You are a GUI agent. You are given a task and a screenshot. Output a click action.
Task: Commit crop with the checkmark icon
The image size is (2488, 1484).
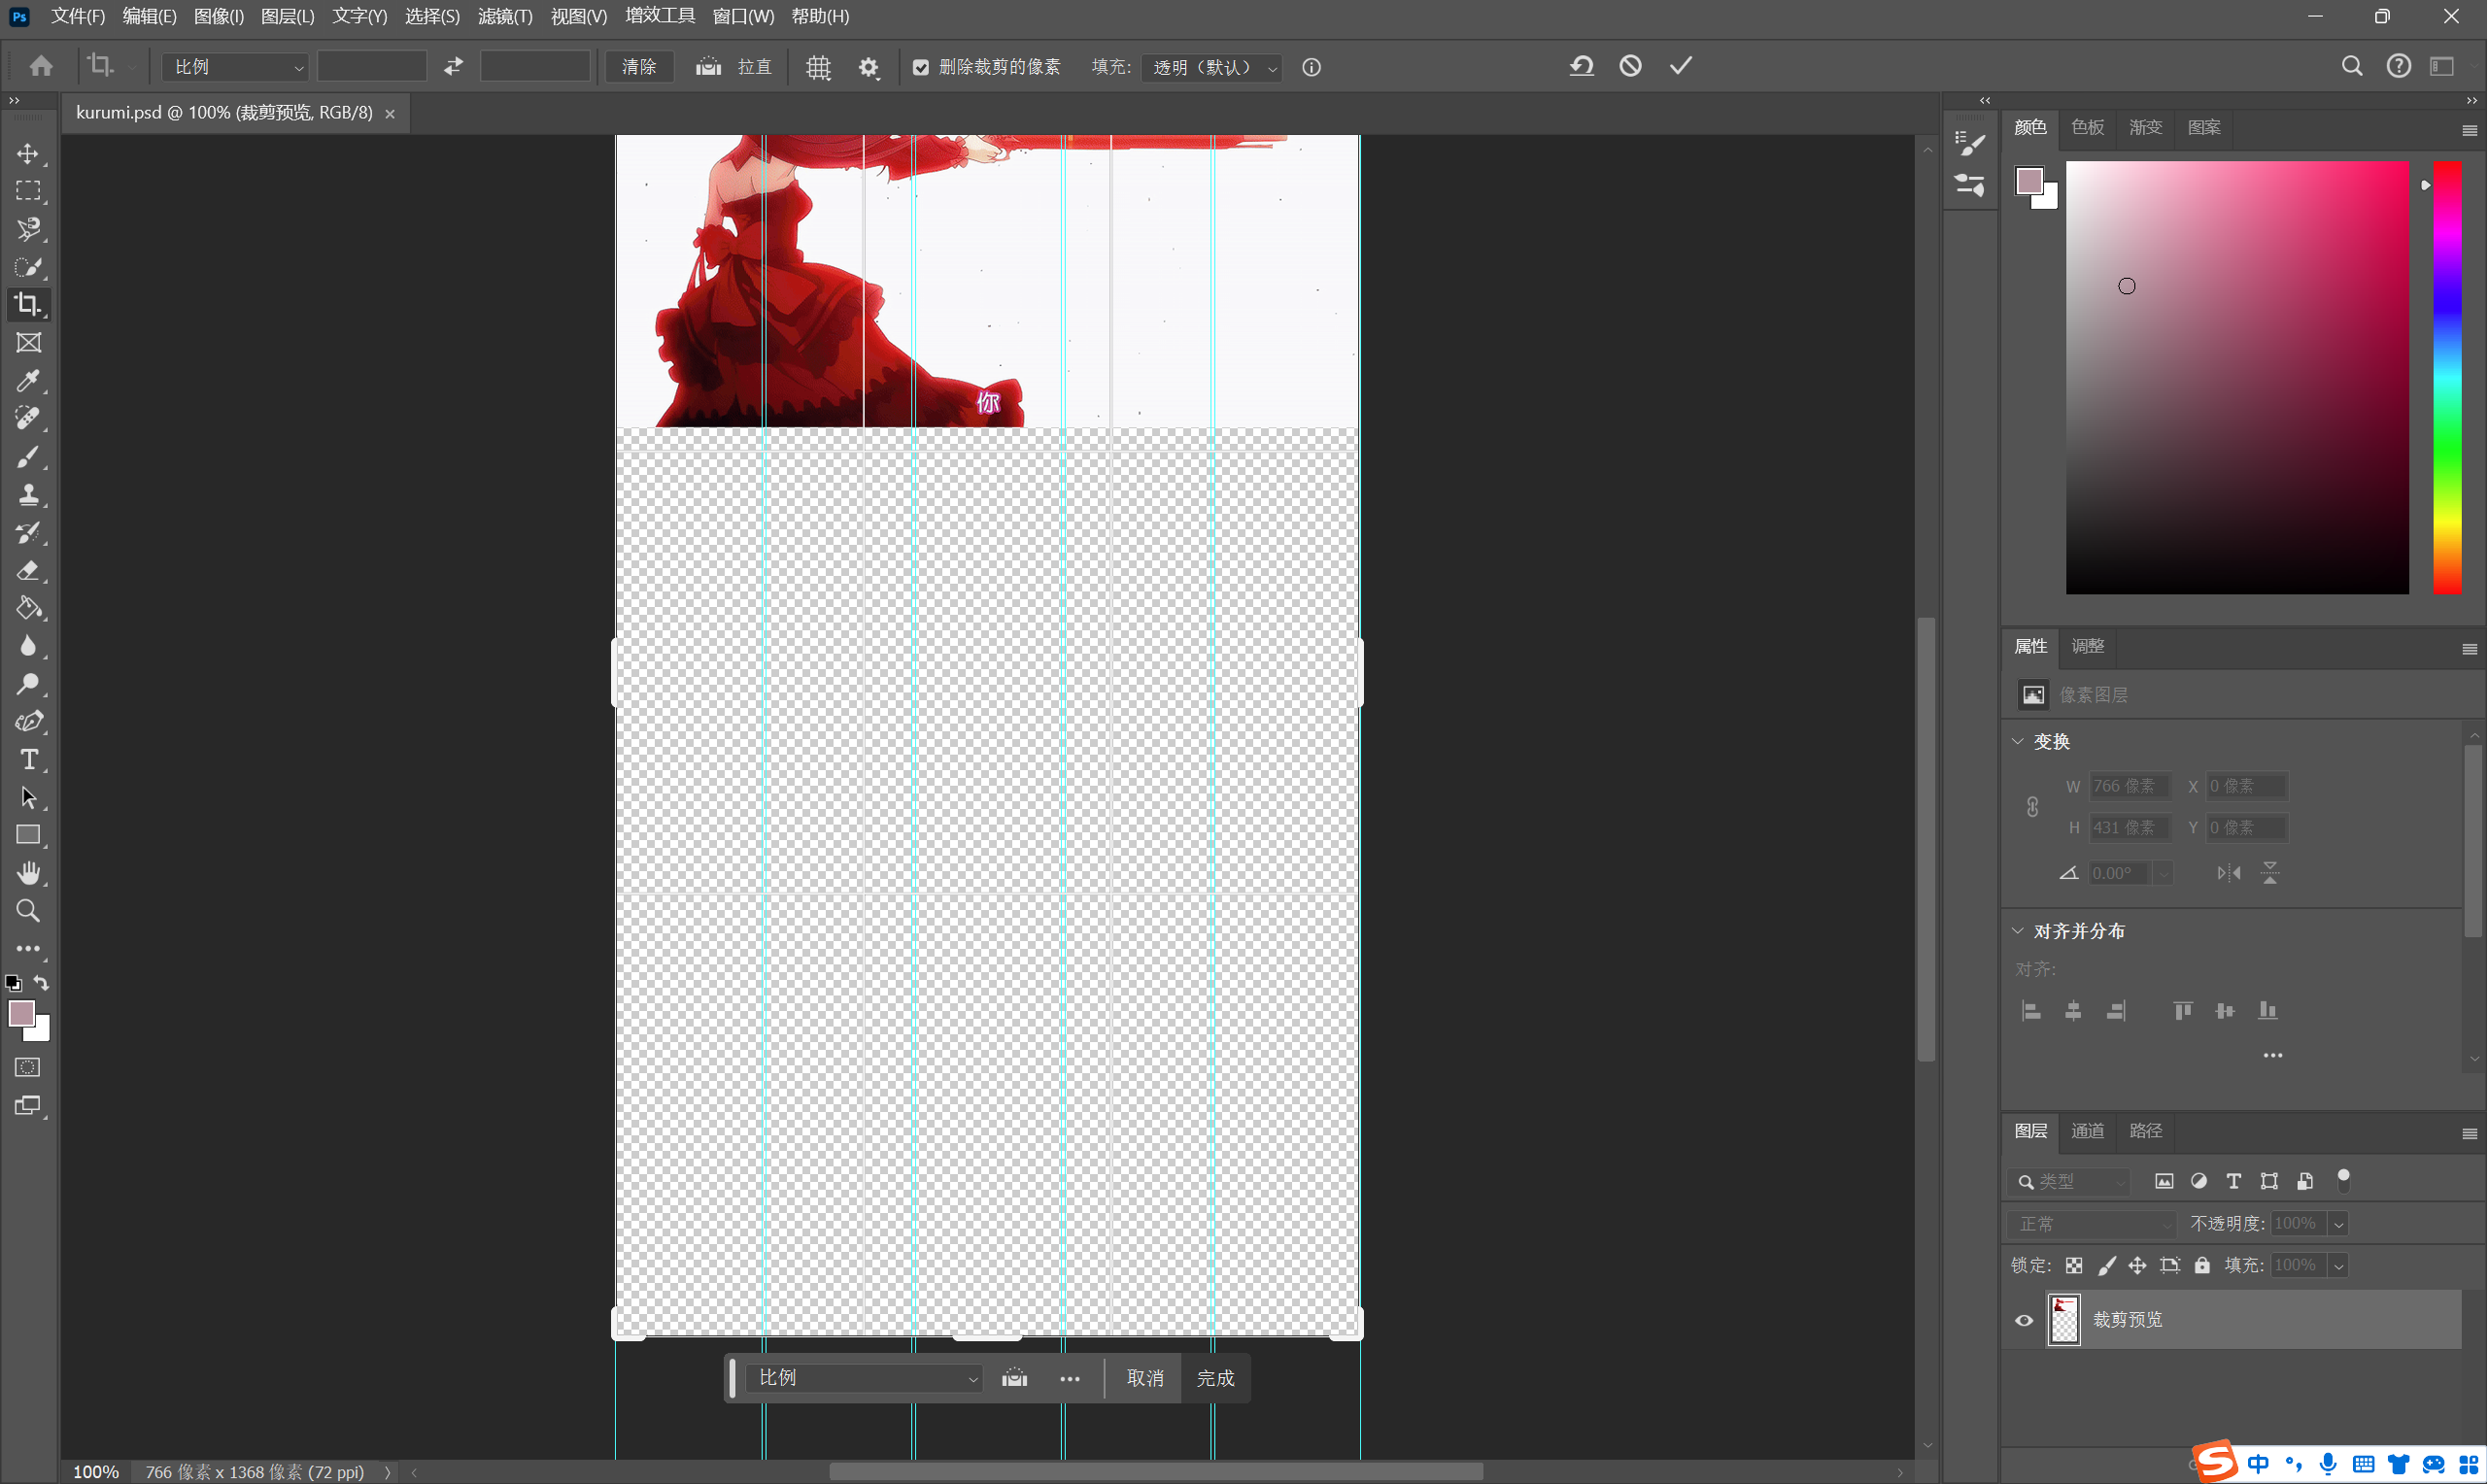coord(1681,66)
